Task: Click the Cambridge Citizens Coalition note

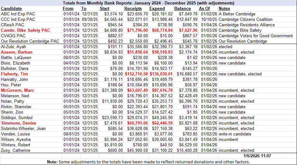Action: coord(245,20)
